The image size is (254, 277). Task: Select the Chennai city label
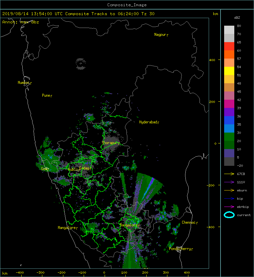coord(189,222)
